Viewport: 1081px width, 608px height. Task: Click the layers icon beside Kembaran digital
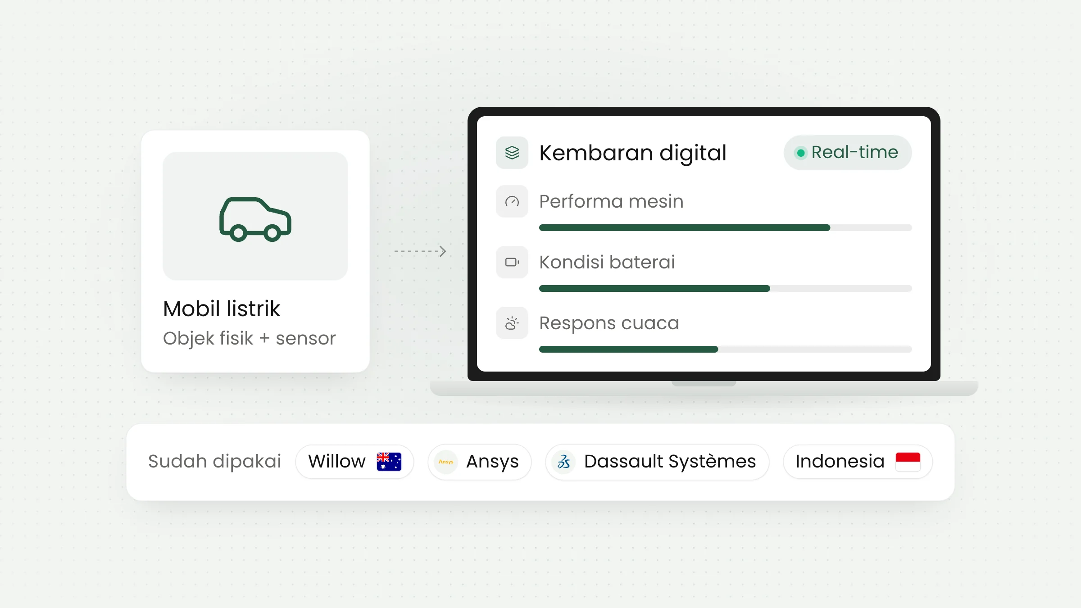coord(512,153)
